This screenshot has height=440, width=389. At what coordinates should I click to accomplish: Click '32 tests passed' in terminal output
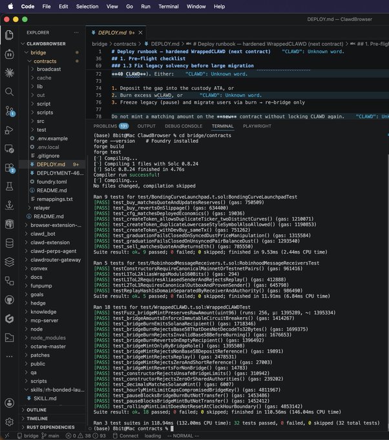[255, 423]
